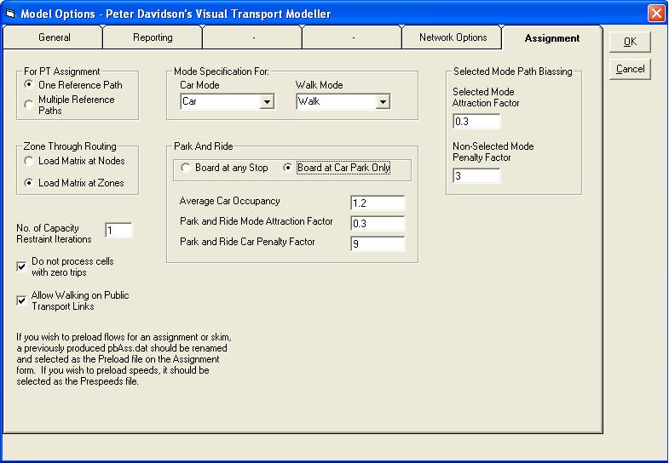Toggle Allow Walking on Public Transport Links
The height and width of the screenshot is (463, 669).
pos(21,300)
